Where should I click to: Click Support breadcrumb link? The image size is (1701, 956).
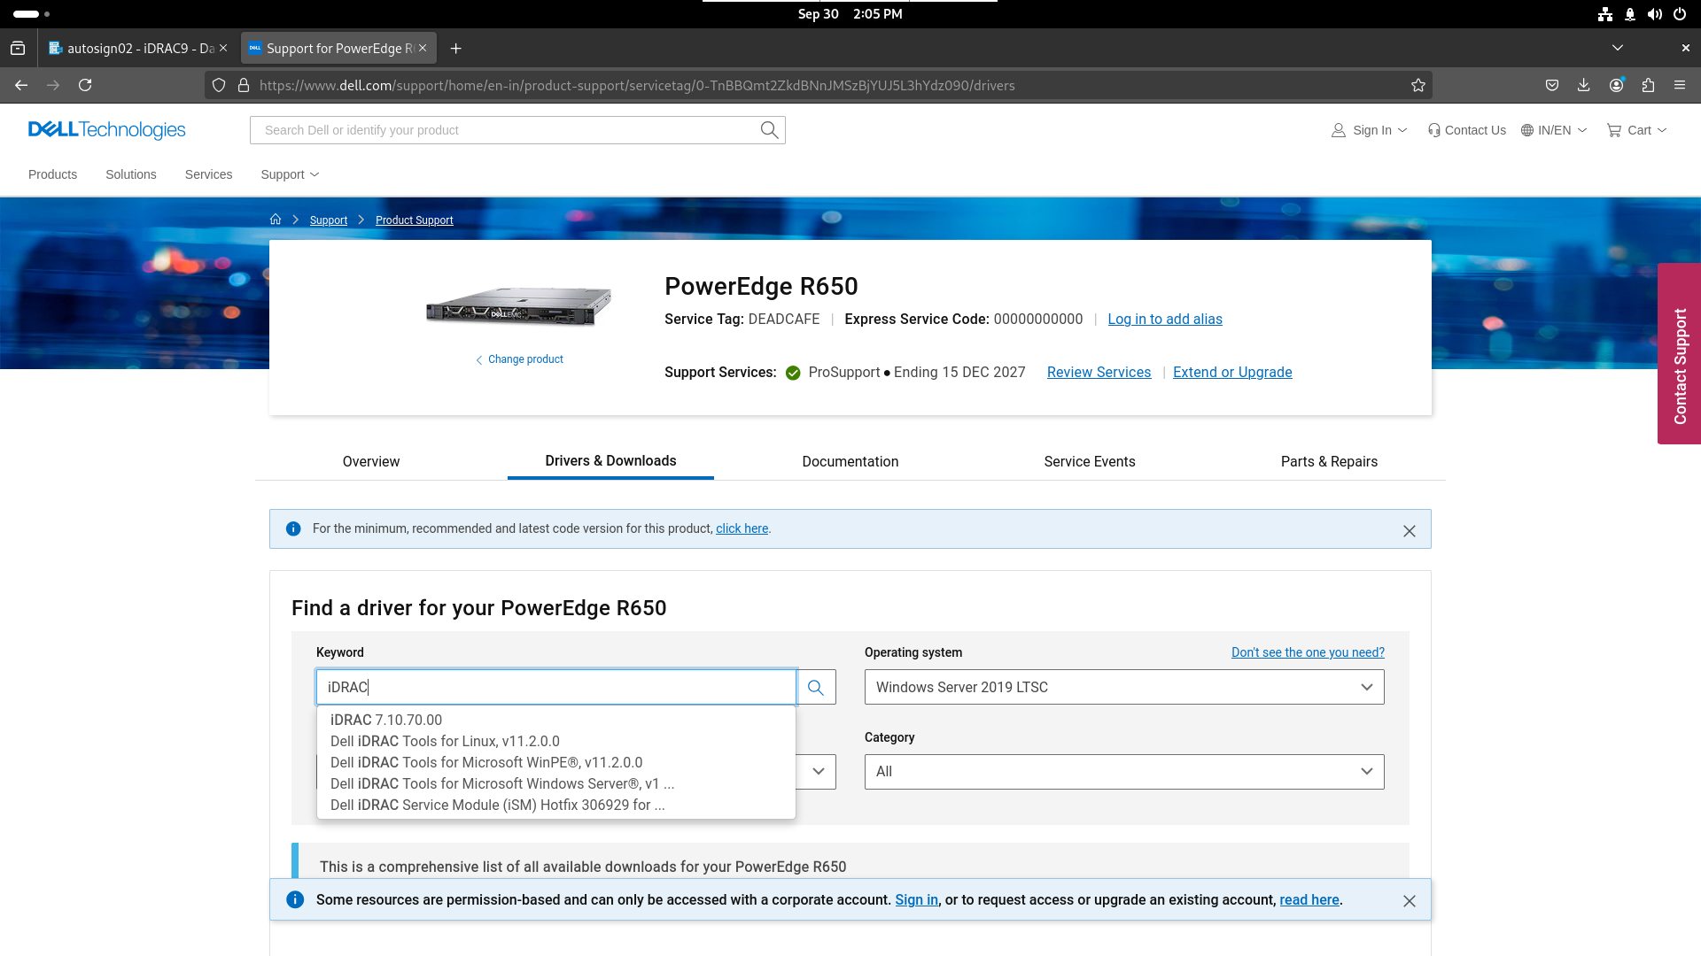[329, 220]
